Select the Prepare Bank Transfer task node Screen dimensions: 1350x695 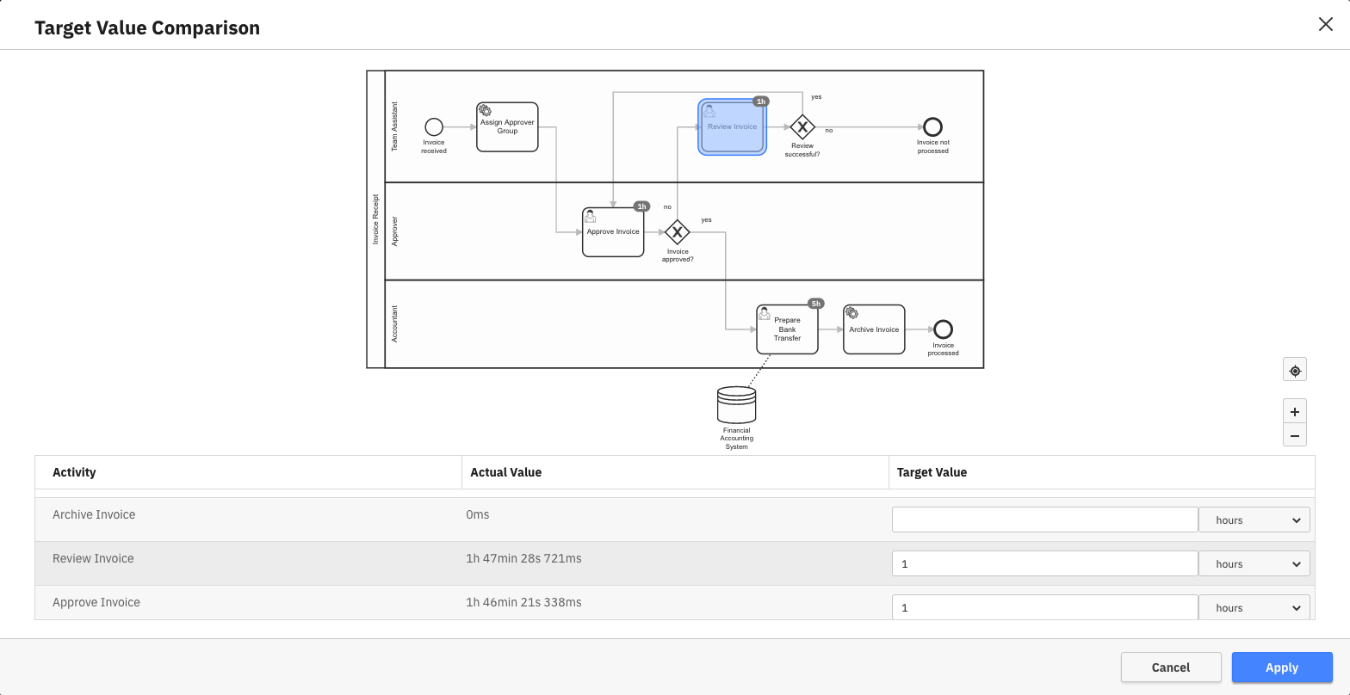pyautogui.click(x=787, y=329)
